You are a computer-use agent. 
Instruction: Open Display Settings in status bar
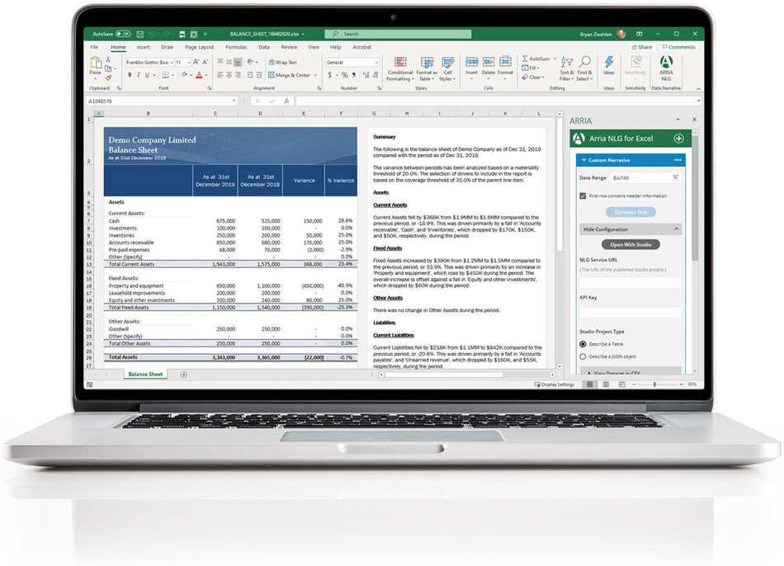click(555, 384)
